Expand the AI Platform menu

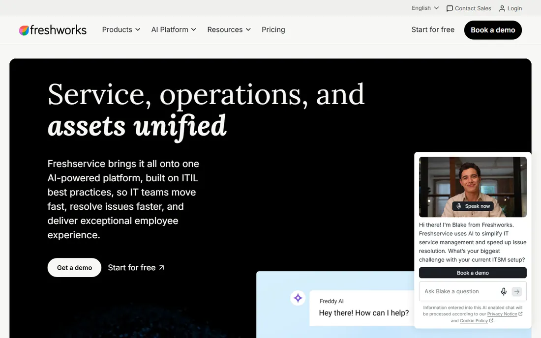[x=174, y=29]
